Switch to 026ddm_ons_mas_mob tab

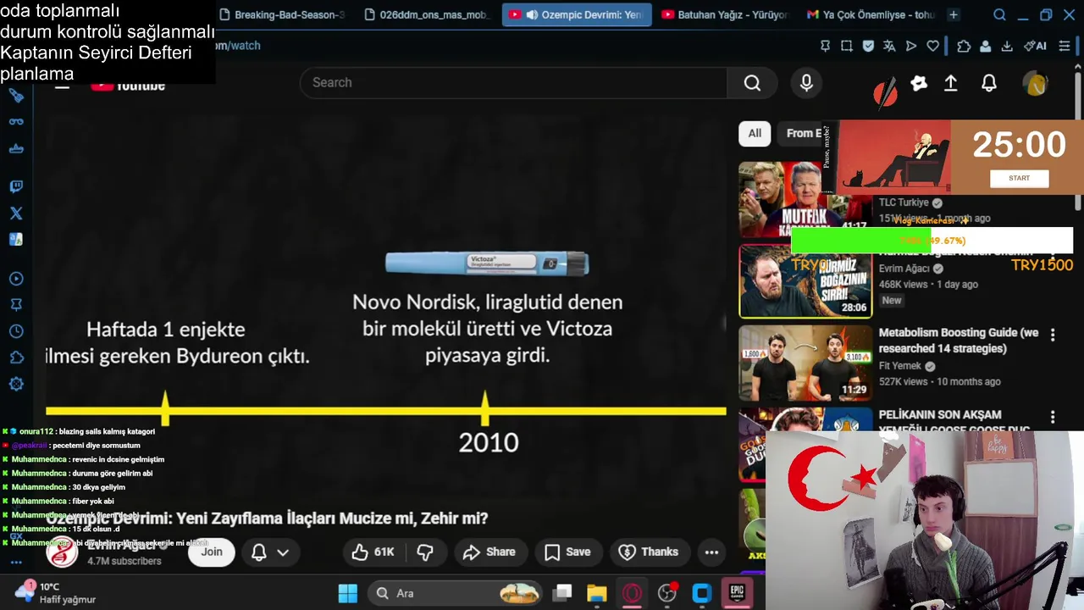(x=426, y=14)
